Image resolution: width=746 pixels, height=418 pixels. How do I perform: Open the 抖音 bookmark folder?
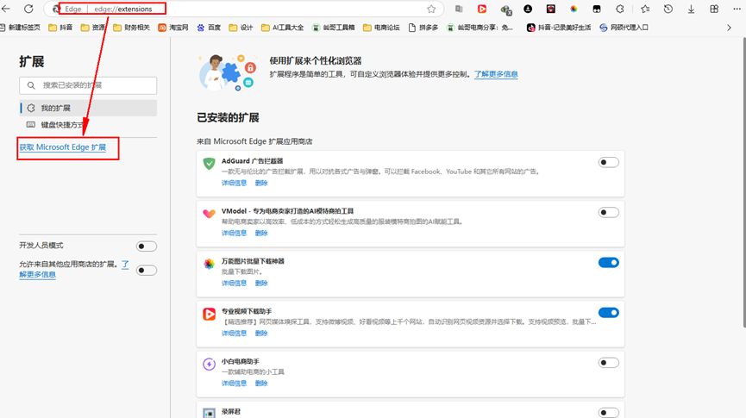60,28
